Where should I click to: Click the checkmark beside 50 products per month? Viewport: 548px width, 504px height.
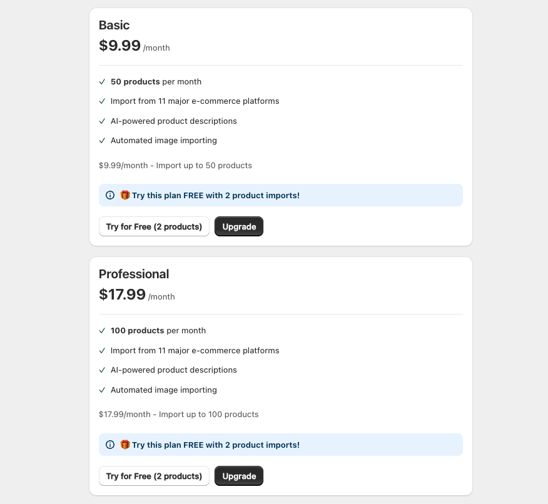click(x=103, y=81)
